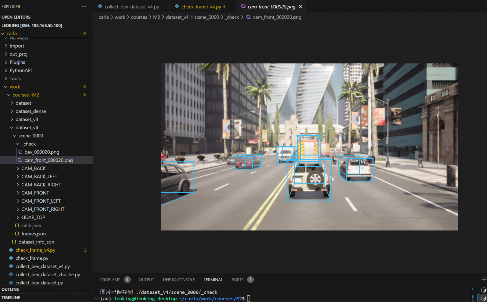487x302 pixels.
Task: Expand the TIMELINE section header
Action: point(46,298)
